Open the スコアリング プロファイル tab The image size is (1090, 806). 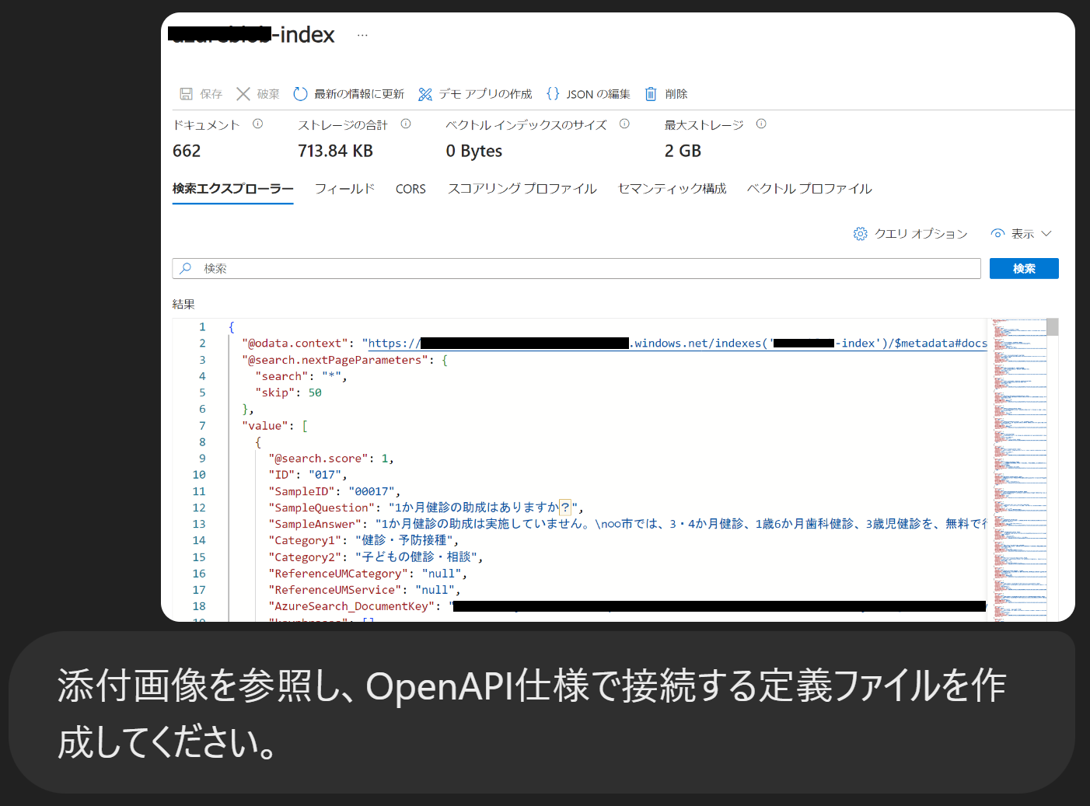pos(522,189)
